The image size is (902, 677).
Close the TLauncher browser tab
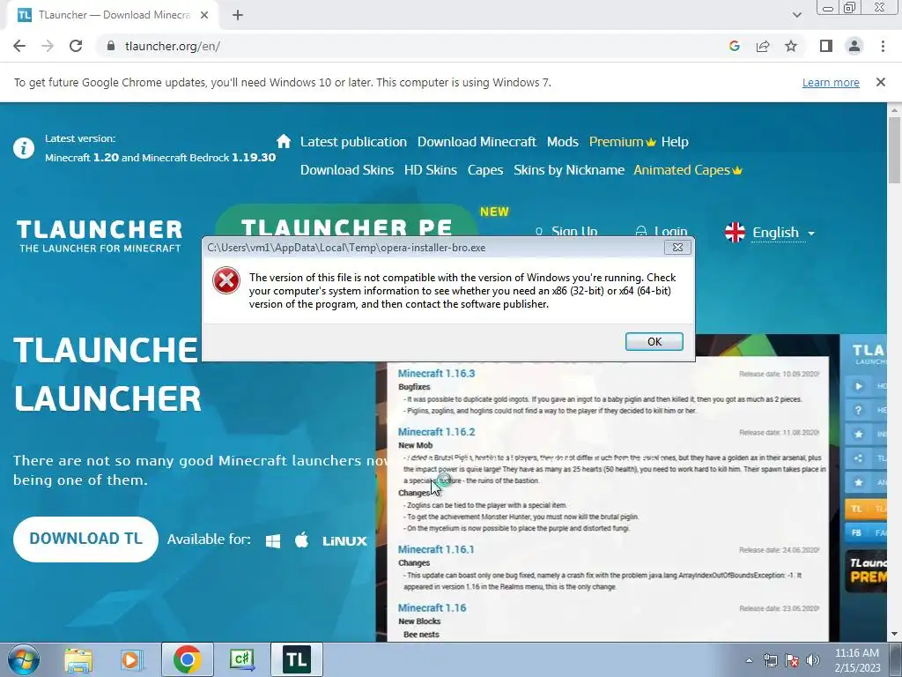(x=204, y=15)
